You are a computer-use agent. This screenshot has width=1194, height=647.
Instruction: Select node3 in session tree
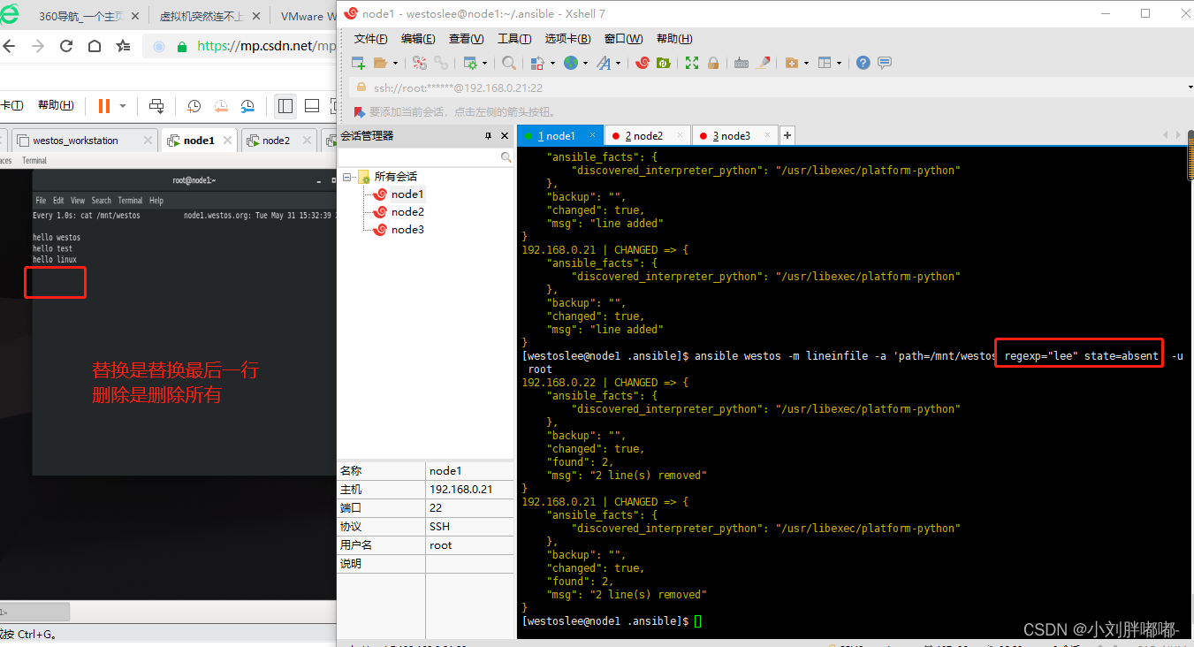click(x=407, y=229)
